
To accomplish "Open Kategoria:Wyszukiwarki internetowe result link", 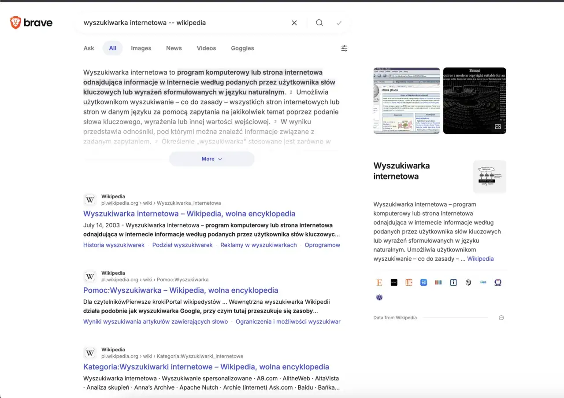I will (206, 367).
